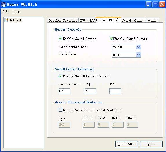Viewport: 166px width, 152px height.
Task: Click the Master Controls group label
Action: (68, 29)
